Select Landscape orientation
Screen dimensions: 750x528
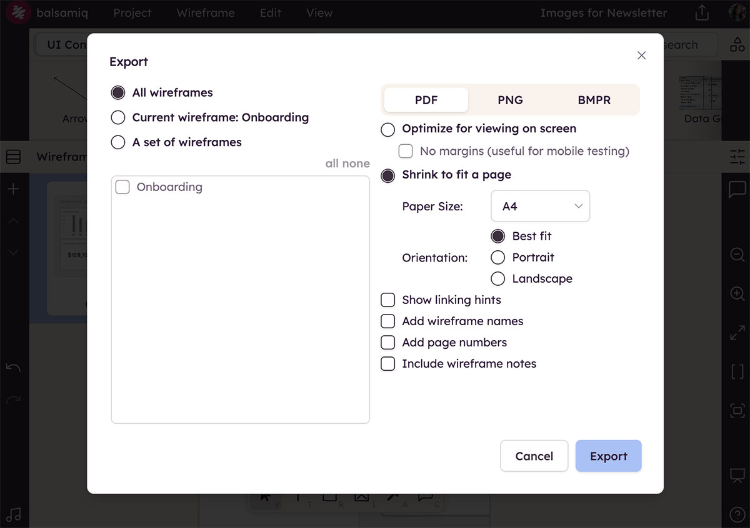pos(498,278)
